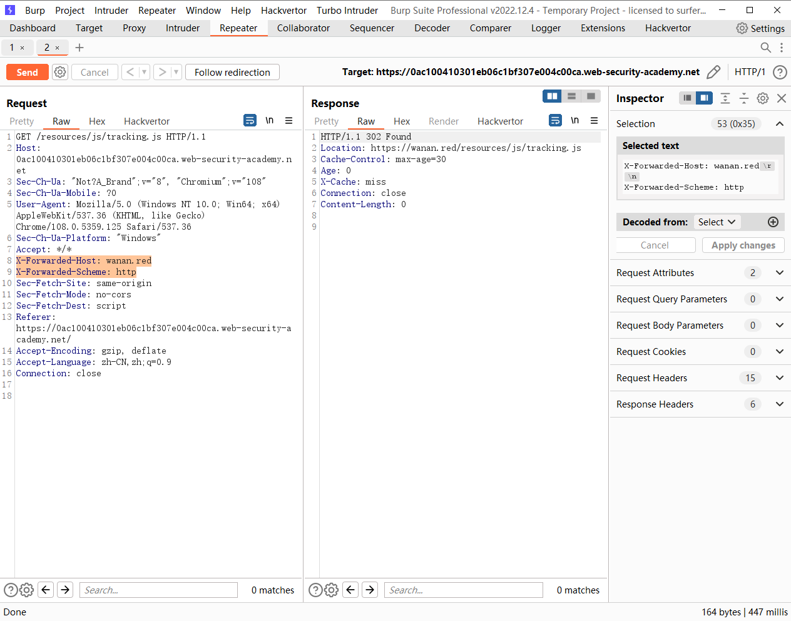The height and width of the screenshot is (621, 791).
Task: Open Burp Settings in the top bar
Action: pyautogui.click(x=760, y=28)
